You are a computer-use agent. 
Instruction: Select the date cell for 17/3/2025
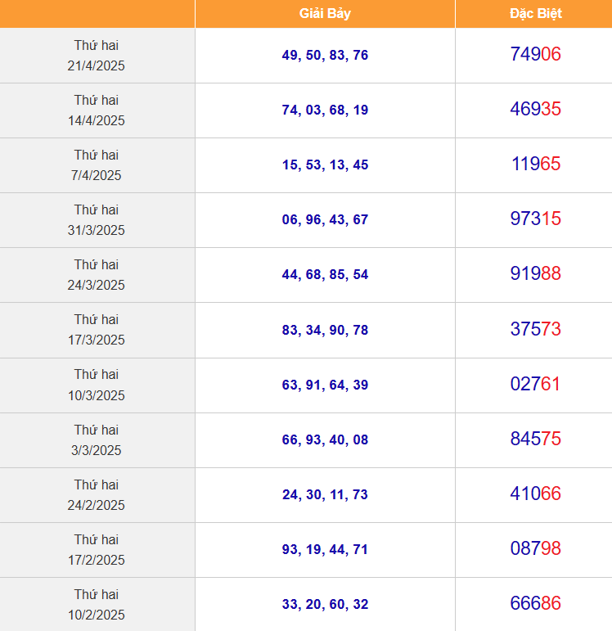97,330
